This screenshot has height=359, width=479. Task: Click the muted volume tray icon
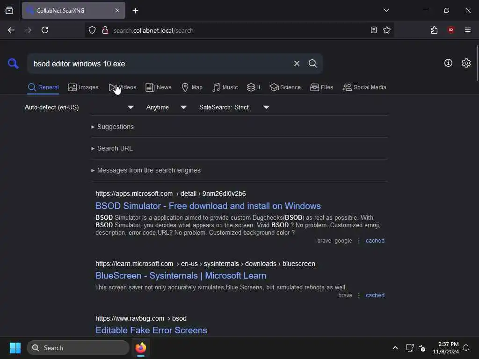[422, 348]
